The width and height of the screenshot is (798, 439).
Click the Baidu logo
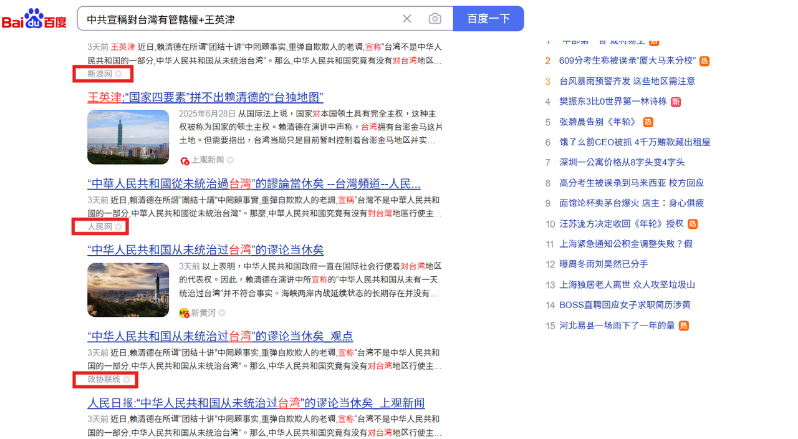click(34, 19)
